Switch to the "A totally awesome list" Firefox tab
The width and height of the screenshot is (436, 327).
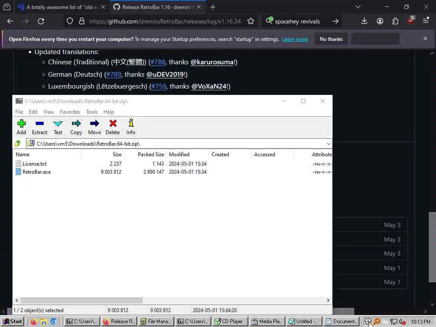coord(61,7)
